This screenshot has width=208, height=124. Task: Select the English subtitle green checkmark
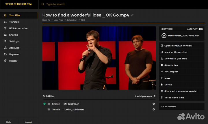(x=44, y=104)
